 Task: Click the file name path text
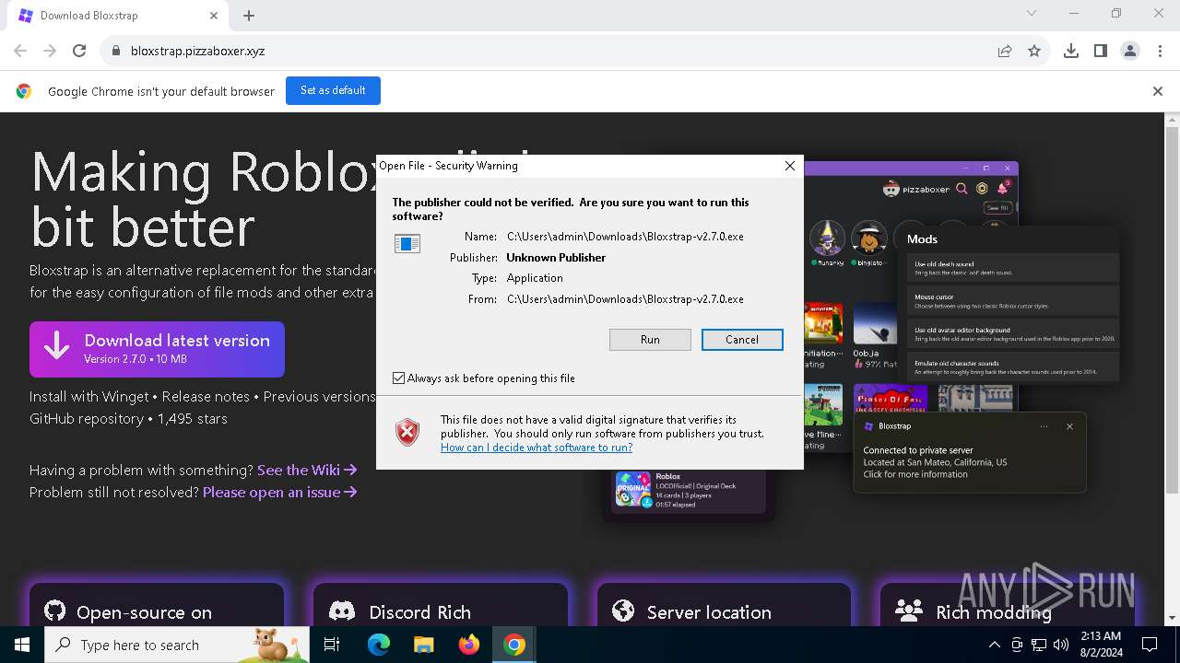(x=625, y=237)
